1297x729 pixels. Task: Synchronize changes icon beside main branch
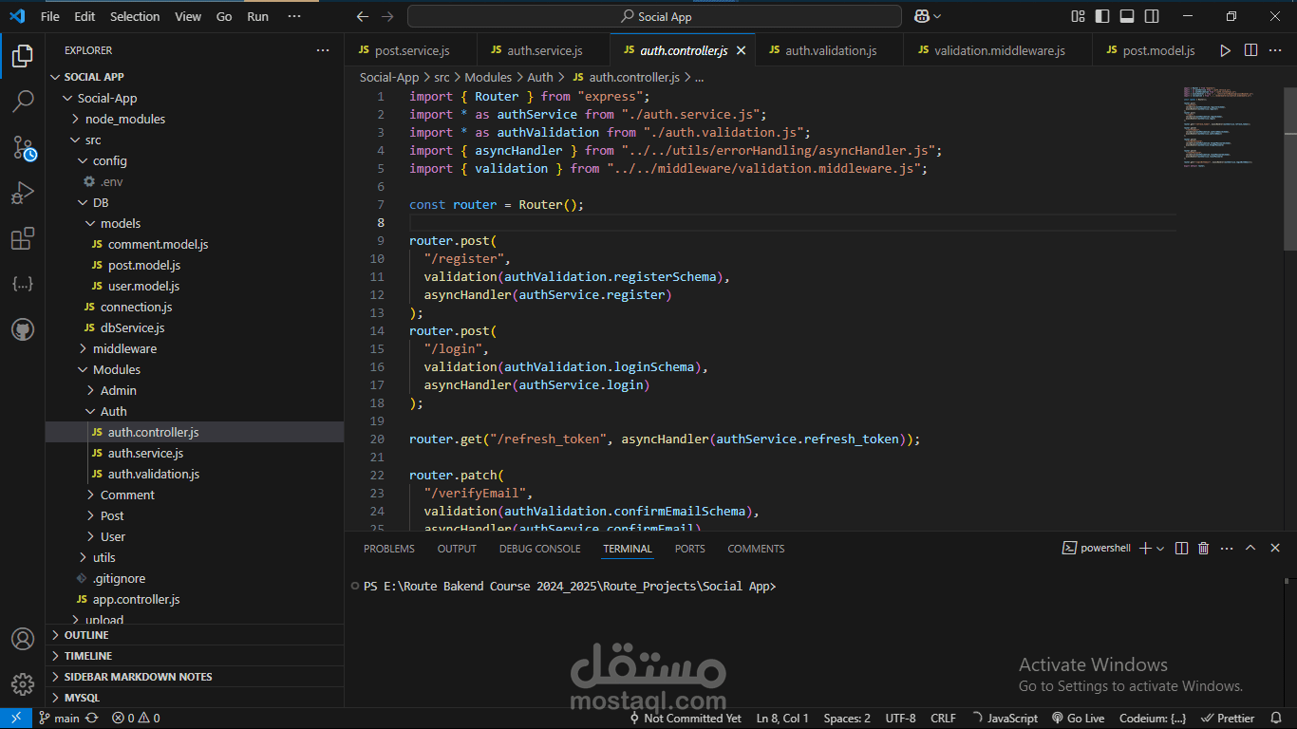(92, 719)
